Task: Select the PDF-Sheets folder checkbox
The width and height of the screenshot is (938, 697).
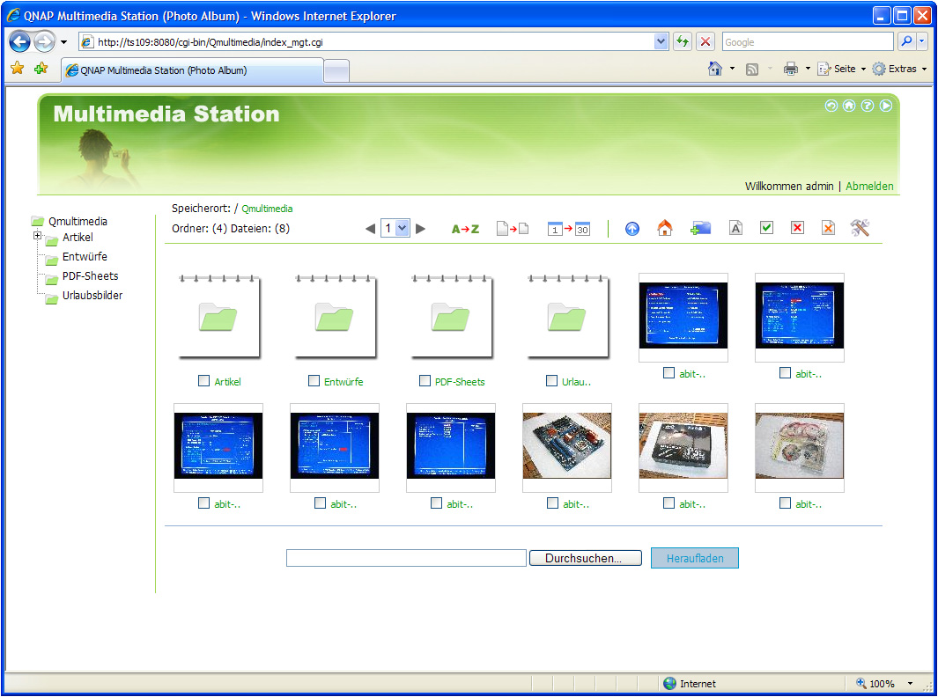Action: tap(425, 381)
